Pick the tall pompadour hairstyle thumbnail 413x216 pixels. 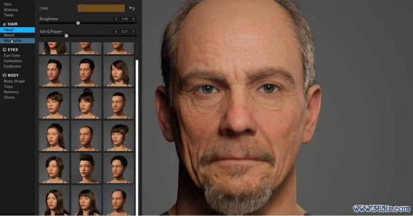point(87,167)
